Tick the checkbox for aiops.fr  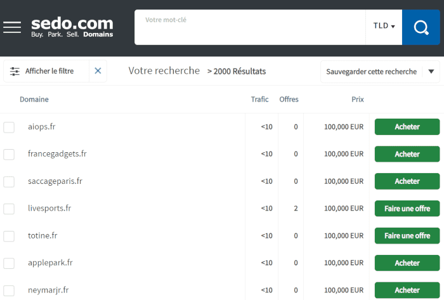9,127
